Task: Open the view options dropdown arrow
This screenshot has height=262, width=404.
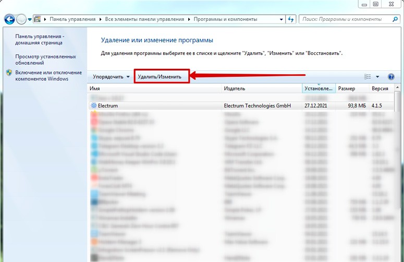Action: [377, 77]
